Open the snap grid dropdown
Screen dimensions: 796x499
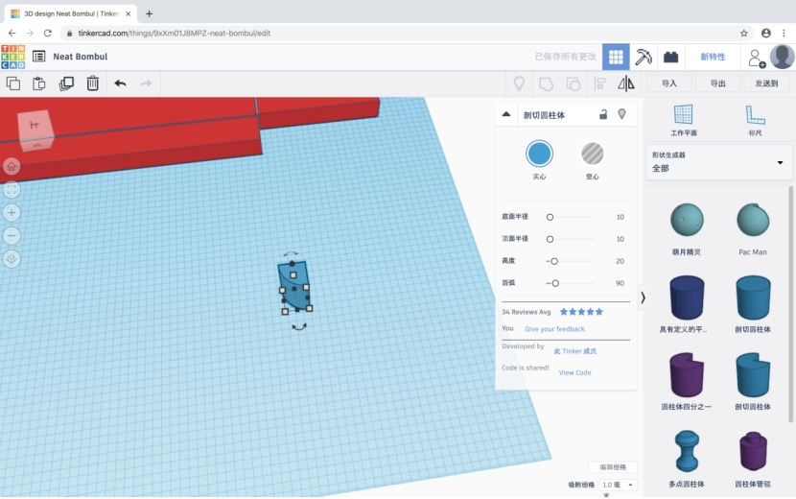click(618, 485)
